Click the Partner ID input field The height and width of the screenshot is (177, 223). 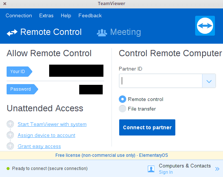(161, 81)
